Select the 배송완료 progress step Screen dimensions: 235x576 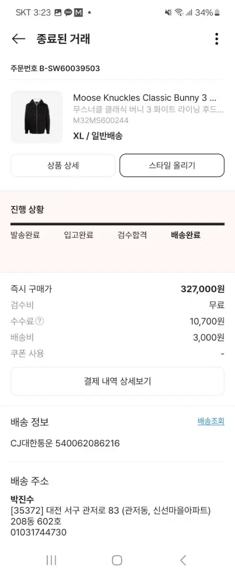click(186, 235)
